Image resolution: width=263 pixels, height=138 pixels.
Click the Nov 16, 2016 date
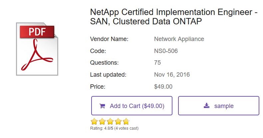pos(172,75)
